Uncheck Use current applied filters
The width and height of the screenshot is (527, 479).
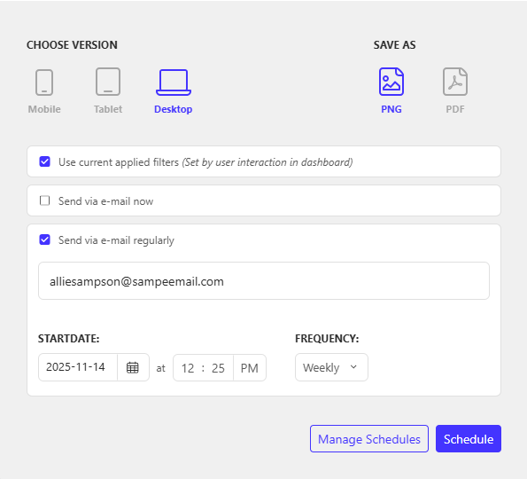(44, 161)
